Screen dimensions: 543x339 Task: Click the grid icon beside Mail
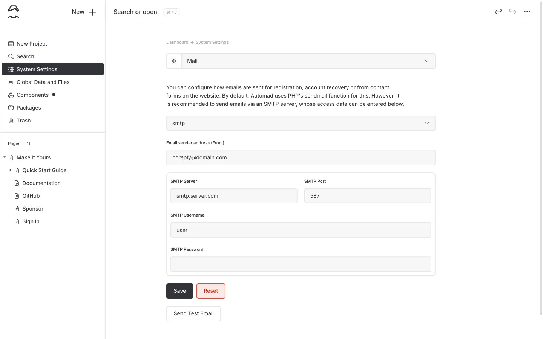tap(174, 61)
